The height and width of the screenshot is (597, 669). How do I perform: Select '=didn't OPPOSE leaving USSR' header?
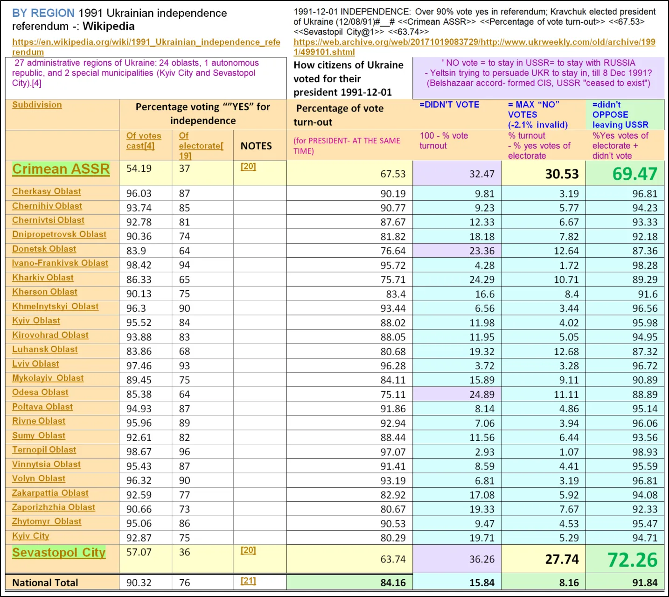(x=620, y=115)
